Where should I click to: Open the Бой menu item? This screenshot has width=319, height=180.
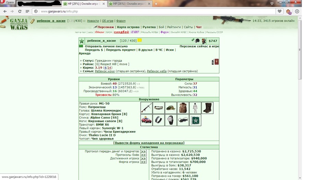tap(161, 27)
